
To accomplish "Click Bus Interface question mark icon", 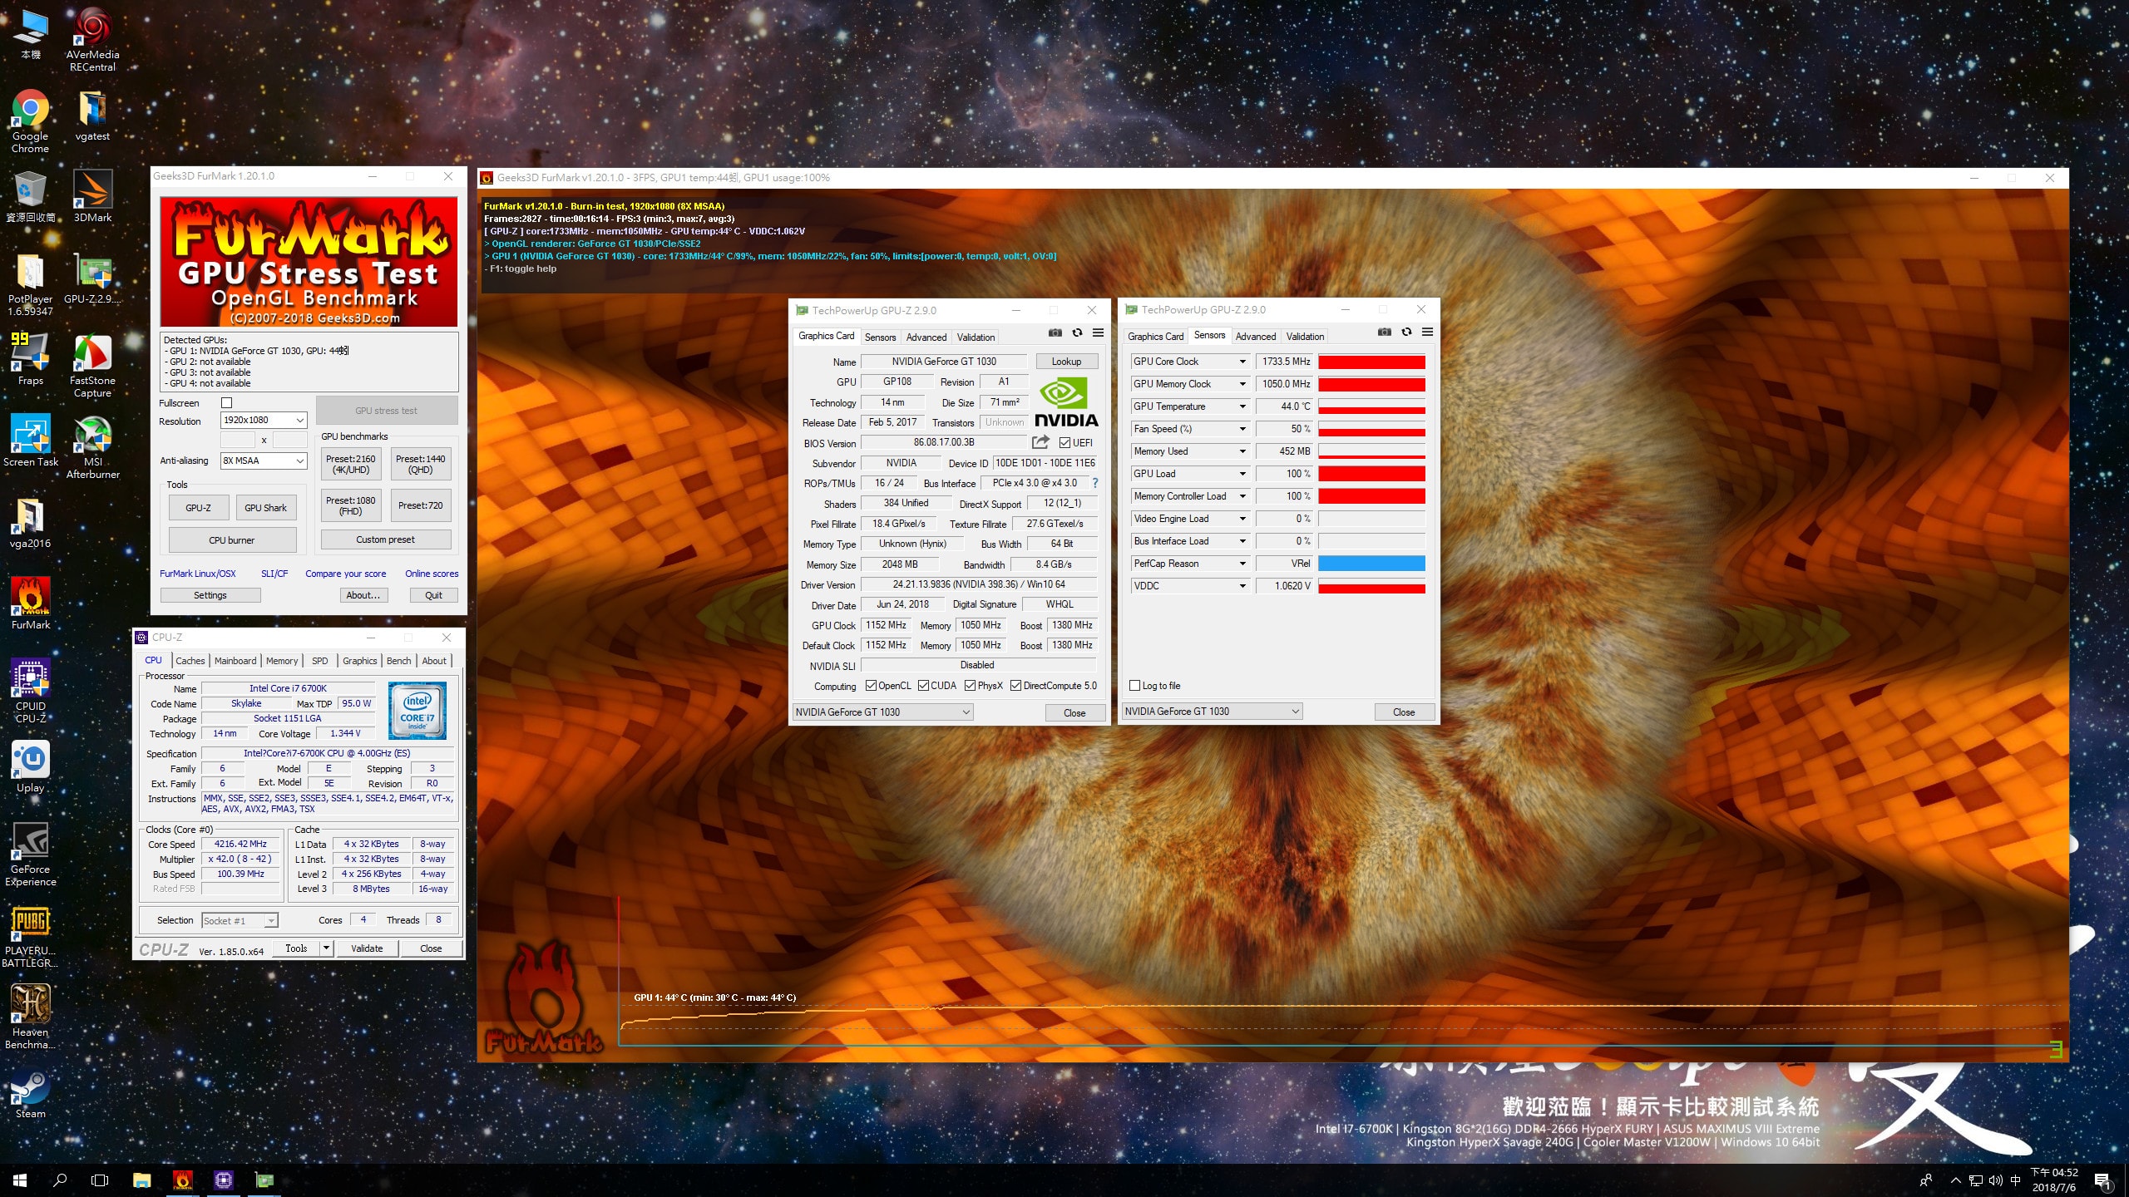I will [1095, 483].
